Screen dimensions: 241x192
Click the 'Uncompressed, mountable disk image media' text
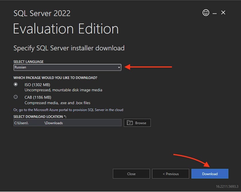[63, 90]
